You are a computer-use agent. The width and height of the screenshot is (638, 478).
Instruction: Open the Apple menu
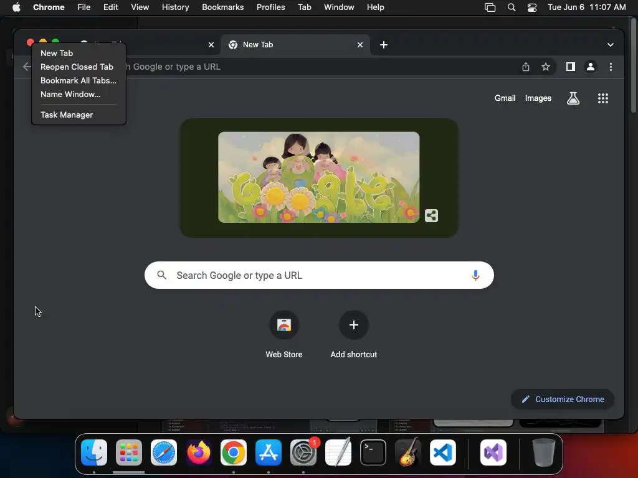tap(16, 7)
